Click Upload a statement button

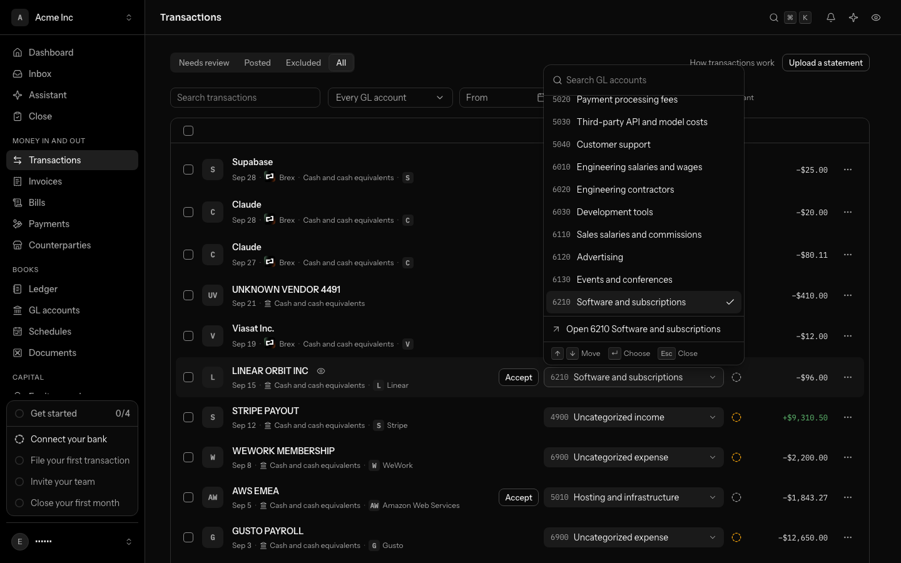tap(825, 63)
